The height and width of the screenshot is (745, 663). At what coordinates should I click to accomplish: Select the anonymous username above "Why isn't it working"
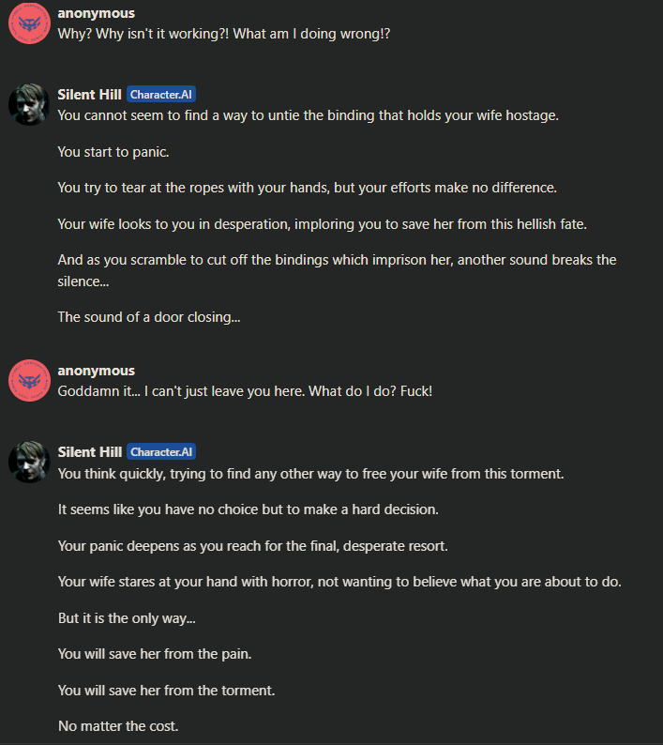tap(97, 13)
